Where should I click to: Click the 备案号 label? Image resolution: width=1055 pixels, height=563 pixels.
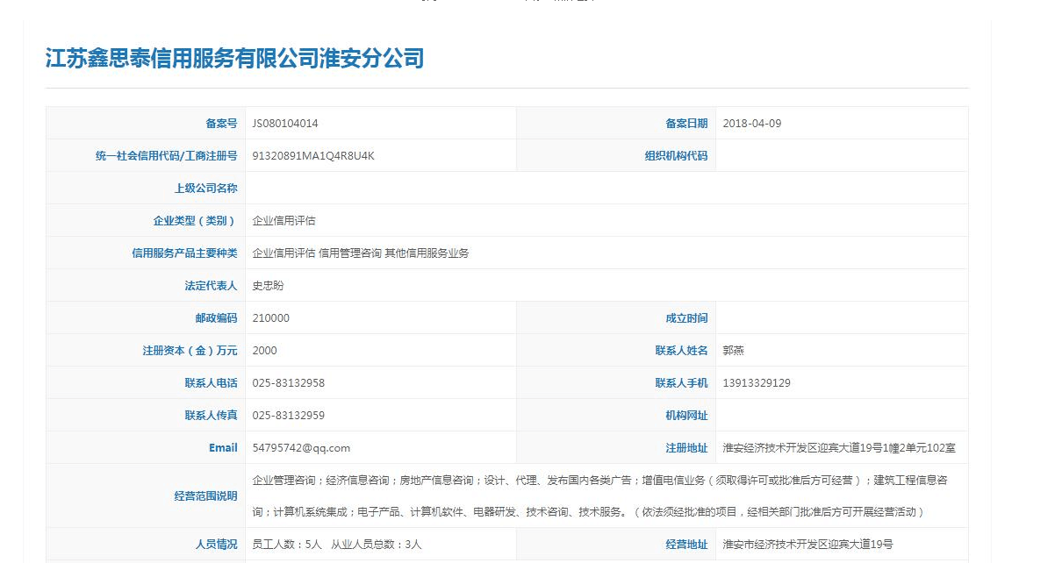(220, 124)
